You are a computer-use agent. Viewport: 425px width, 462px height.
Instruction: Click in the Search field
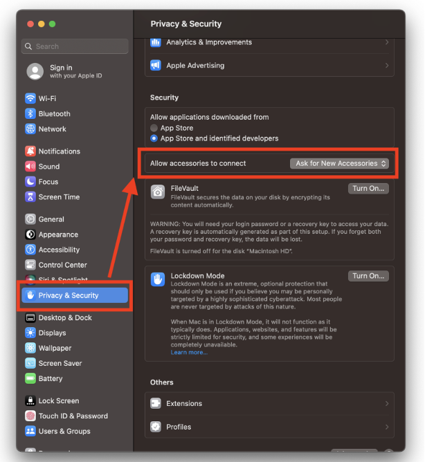(x=75, y=46)
